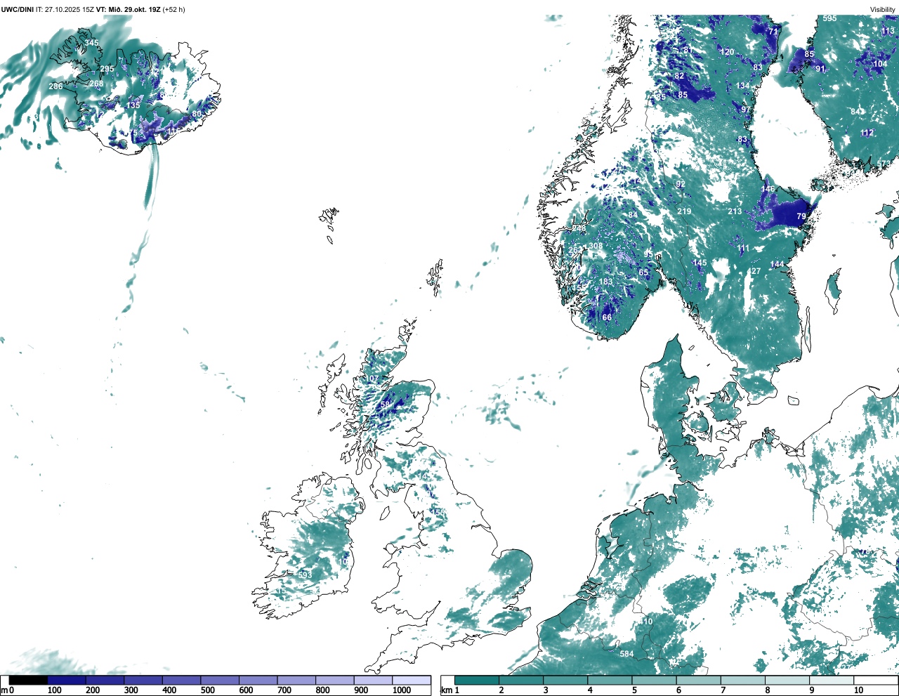Click the '1000' label on the metre scale
Viewport: 899px width, 696px height.
(401, 690)
